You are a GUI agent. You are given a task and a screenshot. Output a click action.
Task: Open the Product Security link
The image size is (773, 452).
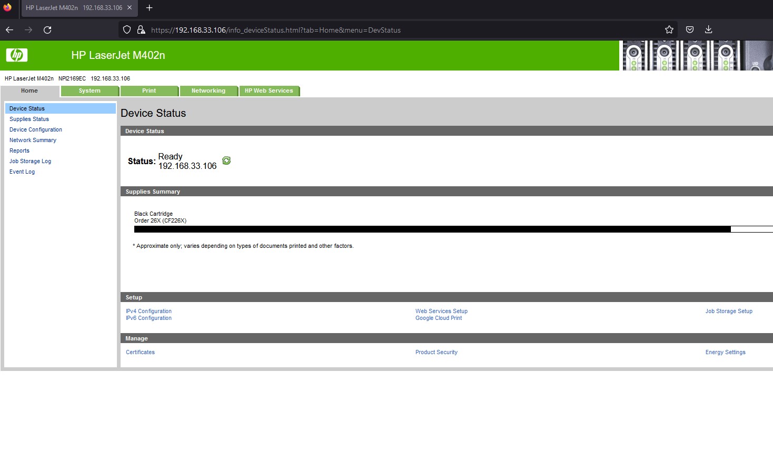pyautogui.click(x=436, y=352)
